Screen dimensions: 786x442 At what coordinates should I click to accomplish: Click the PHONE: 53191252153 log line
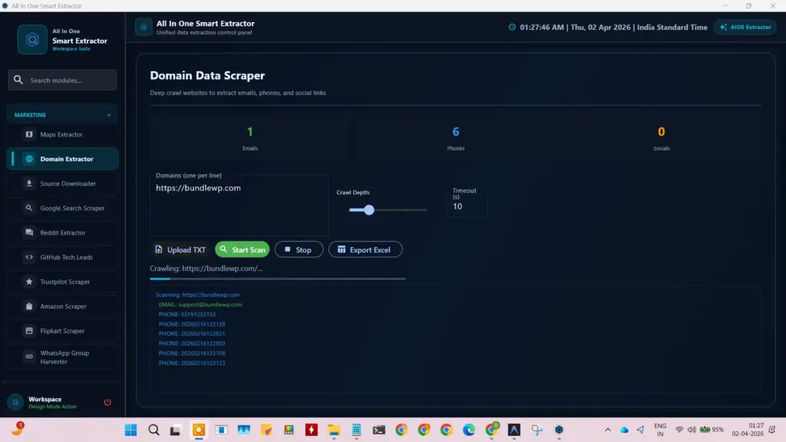187,314
